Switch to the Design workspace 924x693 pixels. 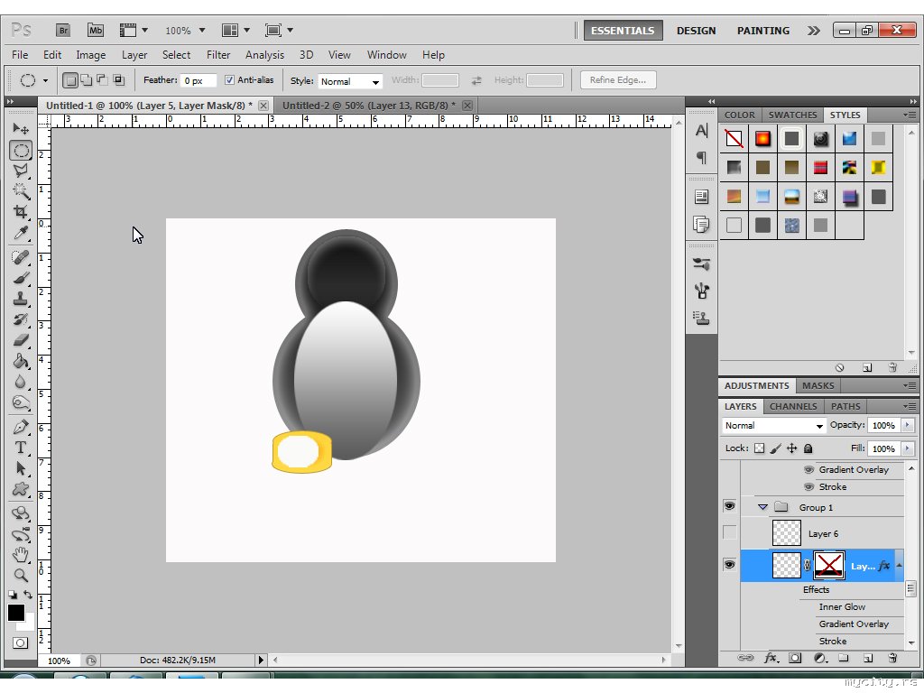(x=696, y=31)
